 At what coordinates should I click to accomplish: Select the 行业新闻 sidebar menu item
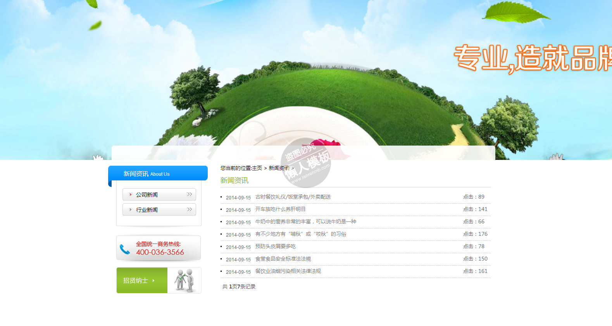(147, 210)
